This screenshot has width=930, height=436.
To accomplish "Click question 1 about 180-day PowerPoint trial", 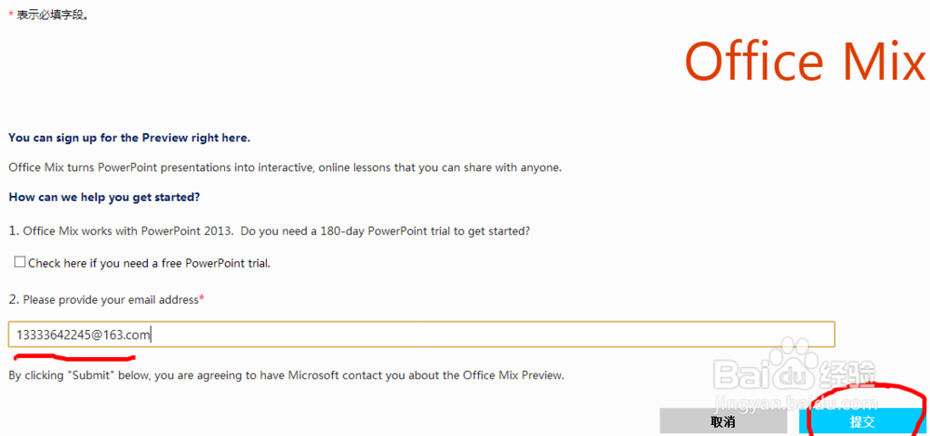I will coord(270,231).
